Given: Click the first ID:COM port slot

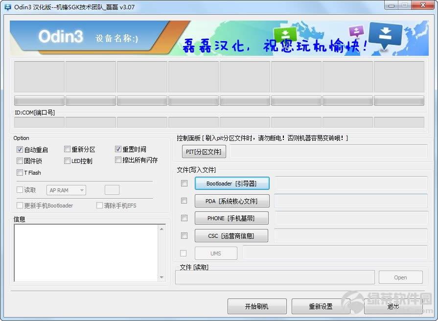Looking at the screenshot, I should (39, 122).
